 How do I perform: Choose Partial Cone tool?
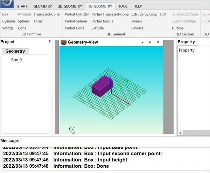[75, 28]
